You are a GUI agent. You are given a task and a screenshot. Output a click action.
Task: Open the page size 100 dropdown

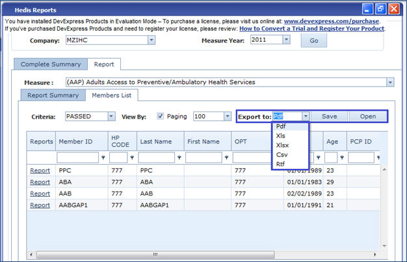pos(227,117)
